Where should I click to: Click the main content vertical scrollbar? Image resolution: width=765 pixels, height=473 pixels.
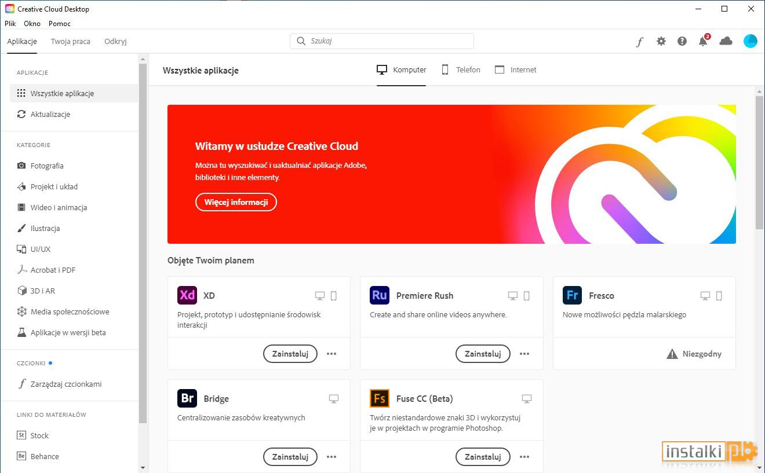point(759,162)
